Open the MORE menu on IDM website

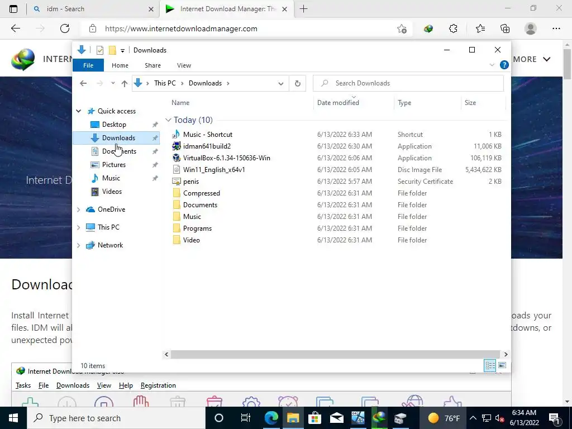[x=532, y=59]
